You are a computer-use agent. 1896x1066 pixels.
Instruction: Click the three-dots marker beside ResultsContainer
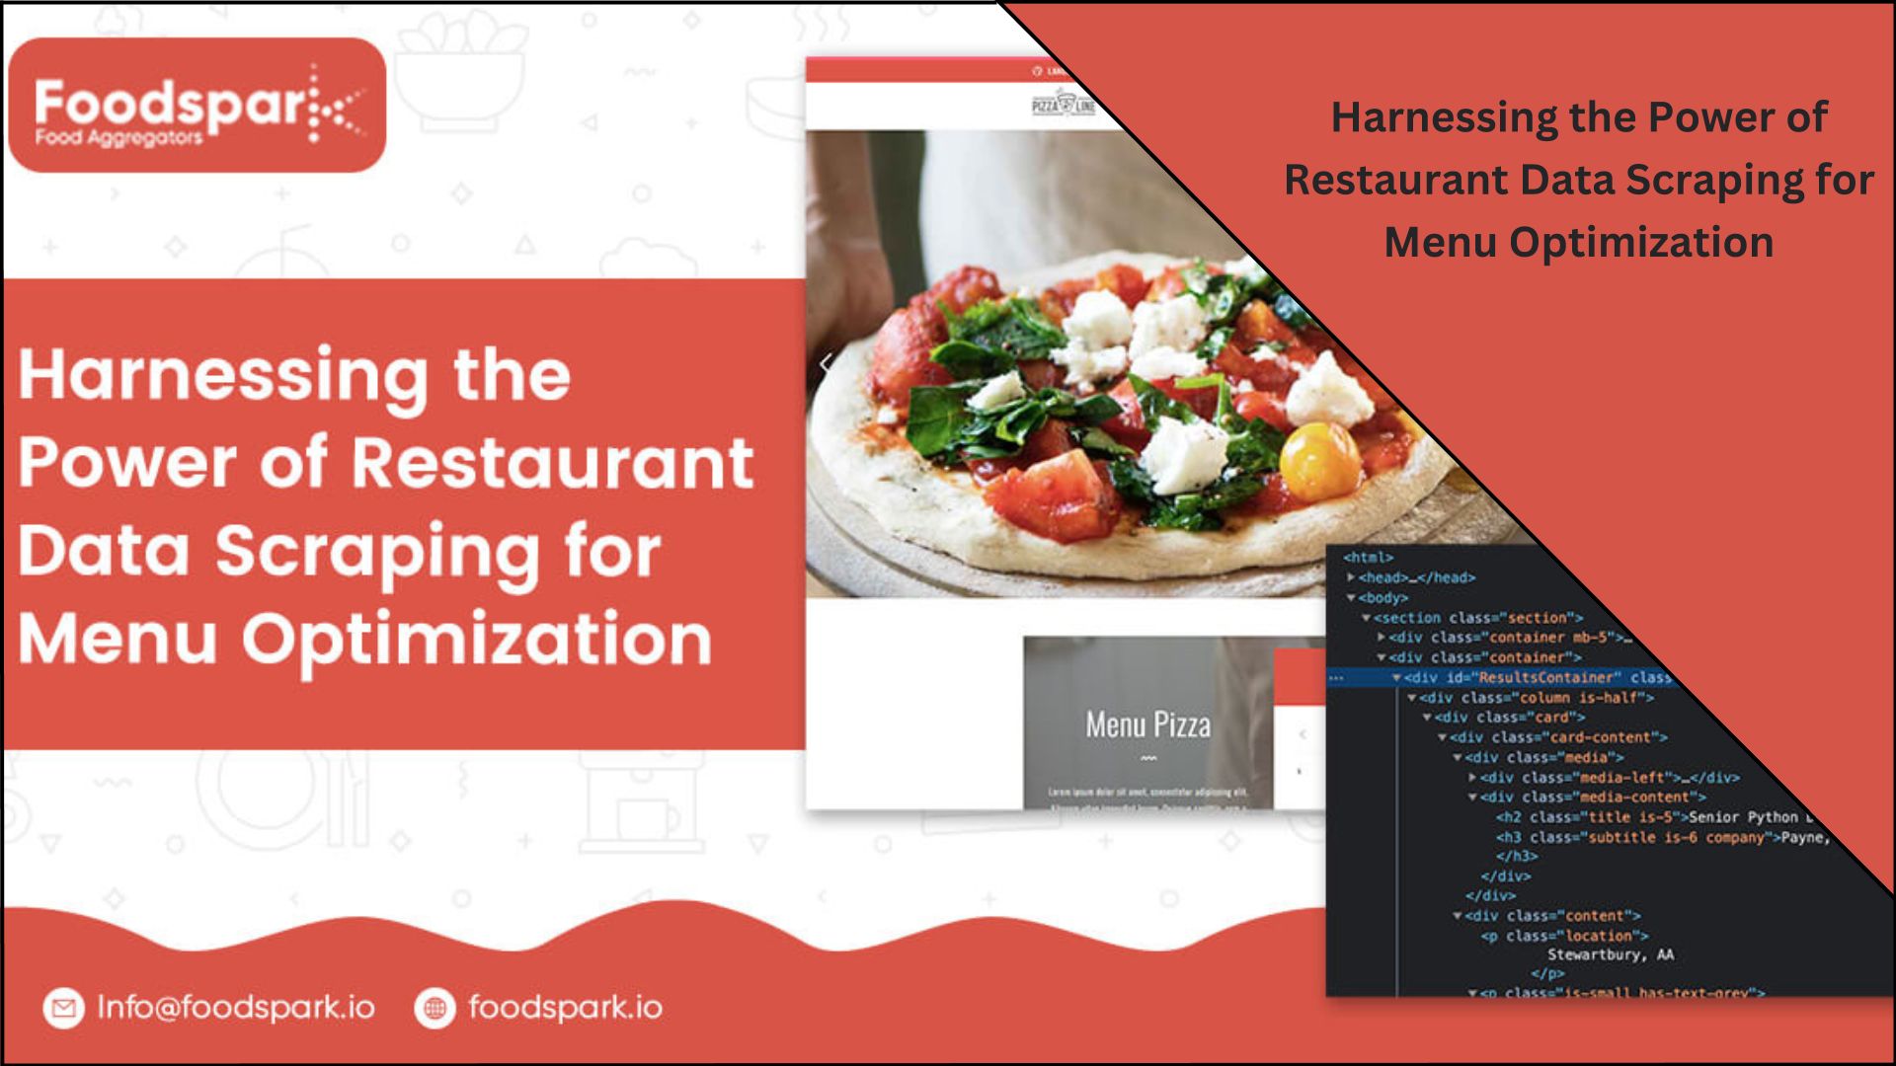(1336, 678)
